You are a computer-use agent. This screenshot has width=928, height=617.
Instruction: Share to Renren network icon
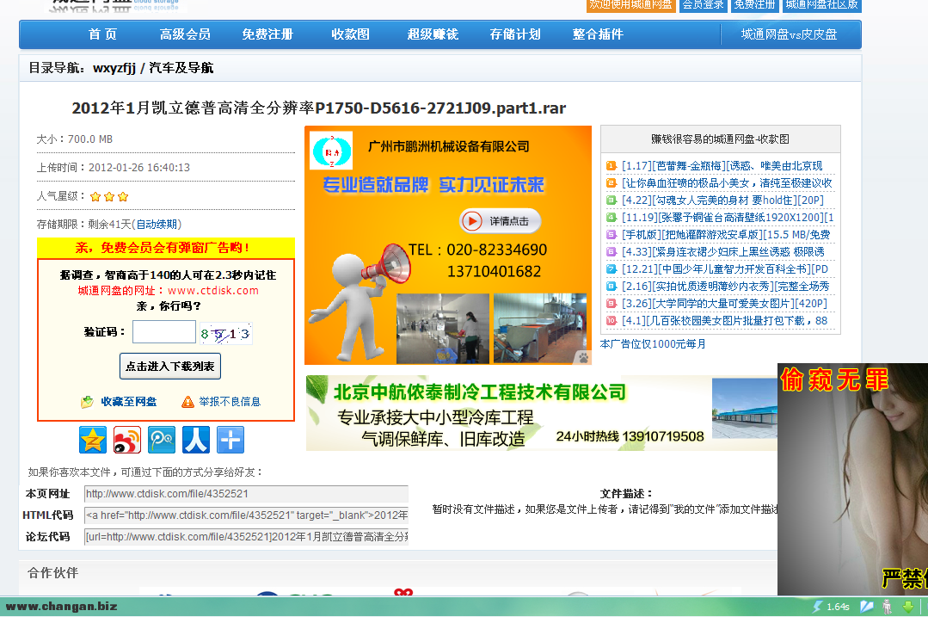point(196,440)
